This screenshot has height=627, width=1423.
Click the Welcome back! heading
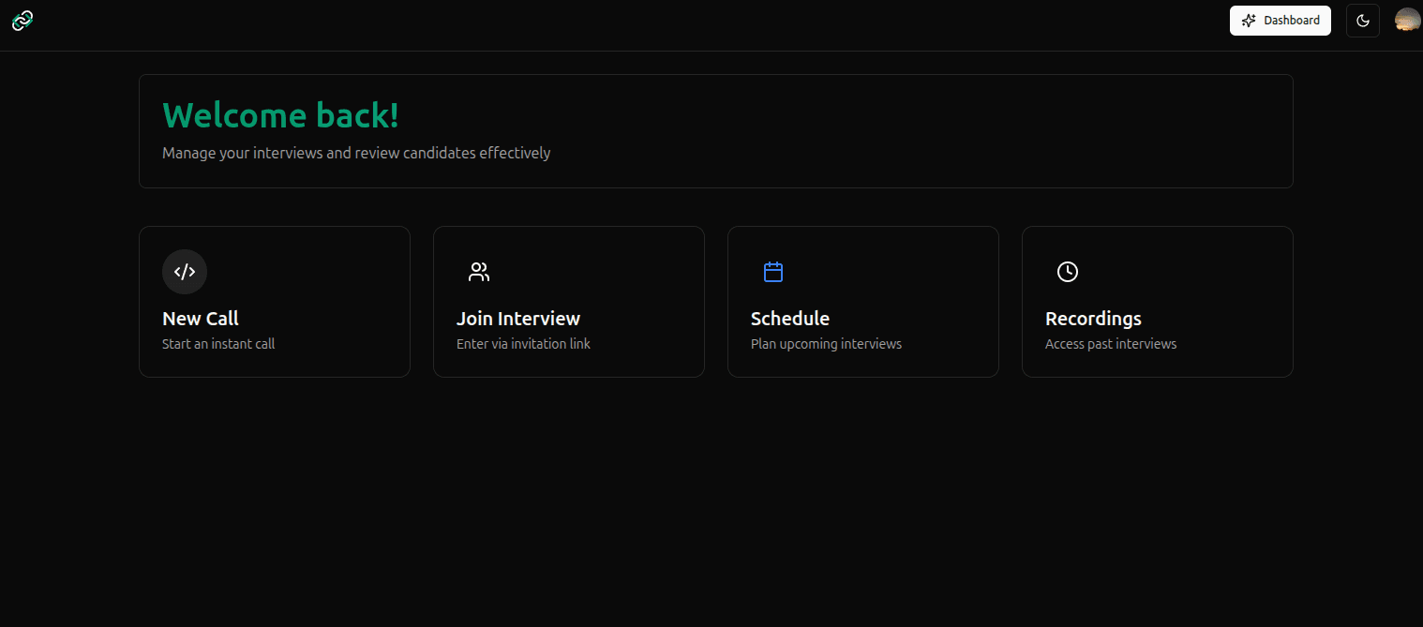(279, 114)
